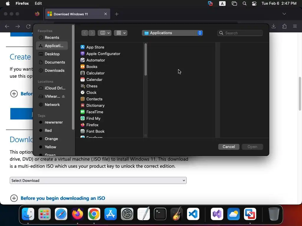Choose the Yellow tag
Screen dimensions: 302x226
pos(52,147)
